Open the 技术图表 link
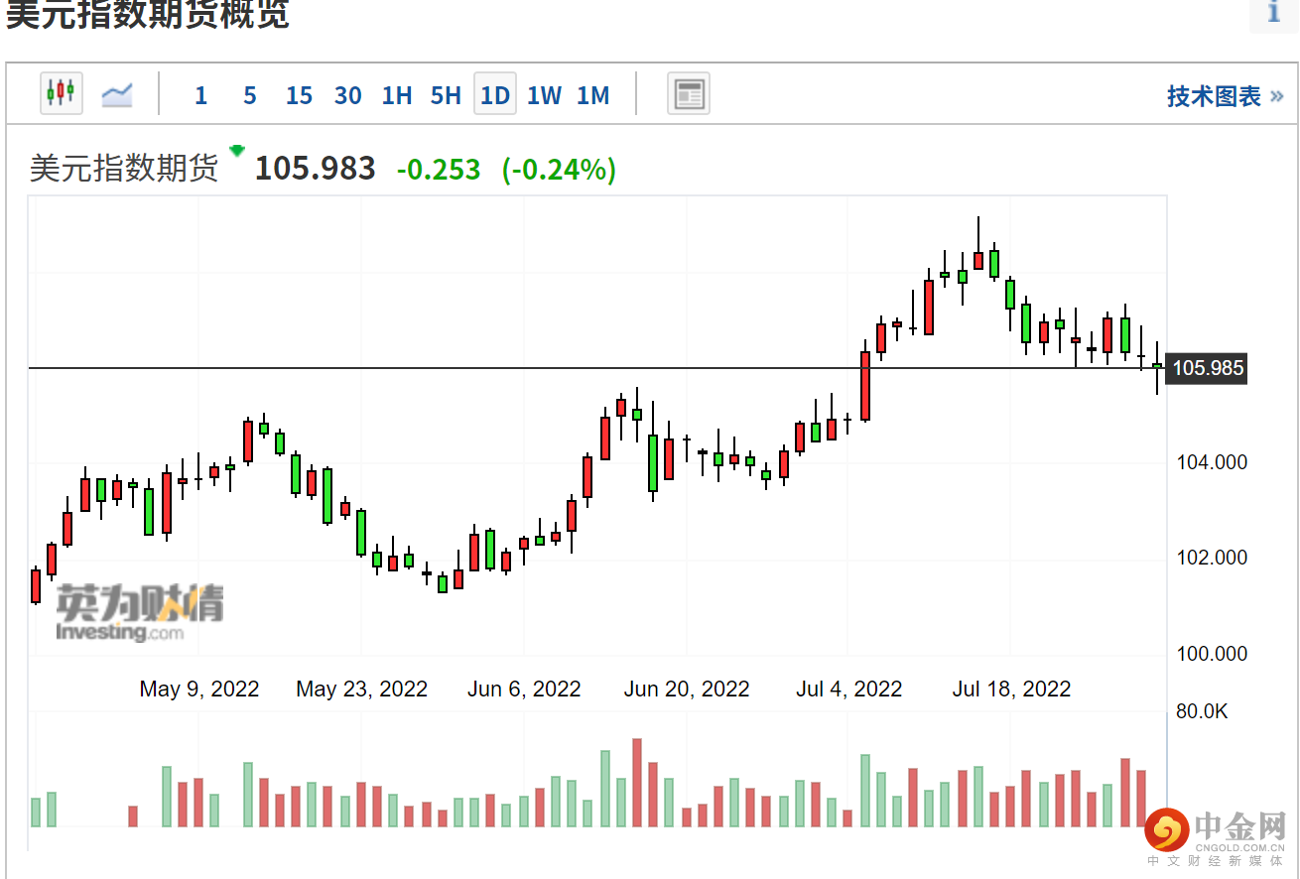This screenshot has width=1300, height=879. click(x=1224, y=96)
